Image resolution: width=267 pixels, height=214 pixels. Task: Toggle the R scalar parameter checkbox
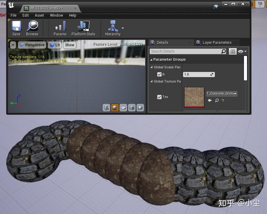click(159, 74)
